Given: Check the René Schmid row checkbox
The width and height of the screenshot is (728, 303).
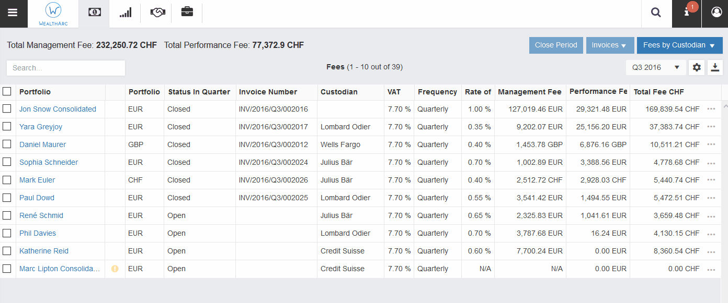Looking at the screenshot, I should [x=7, y=215].
